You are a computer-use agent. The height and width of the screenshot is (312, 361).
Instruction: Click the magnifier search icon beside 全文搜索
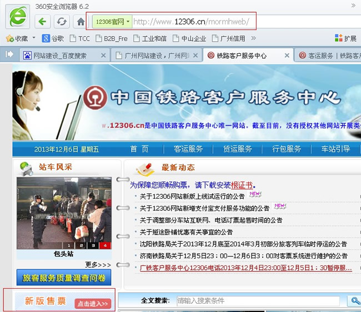(x=354, y=301)
